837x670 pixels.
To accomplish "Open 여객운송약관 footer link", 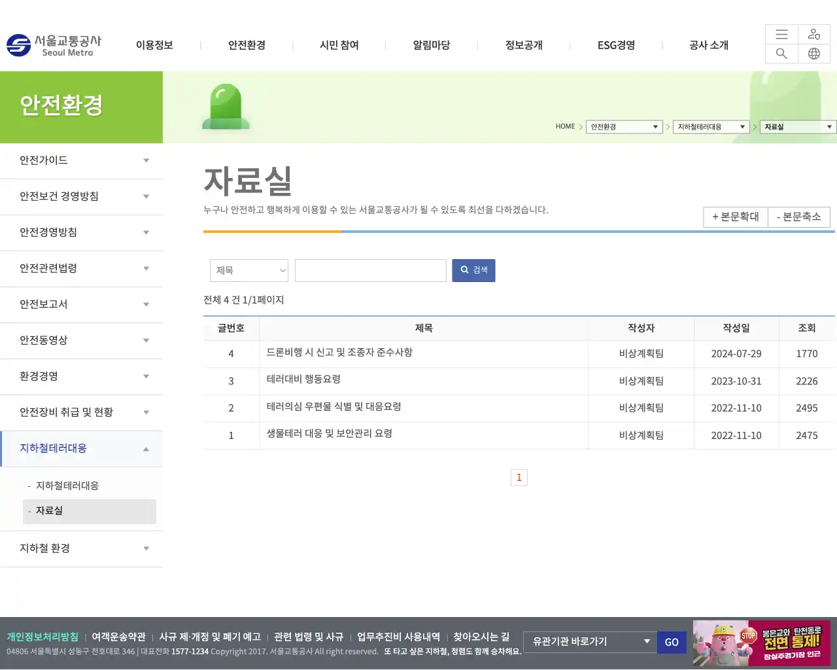I will coord(118,637).
